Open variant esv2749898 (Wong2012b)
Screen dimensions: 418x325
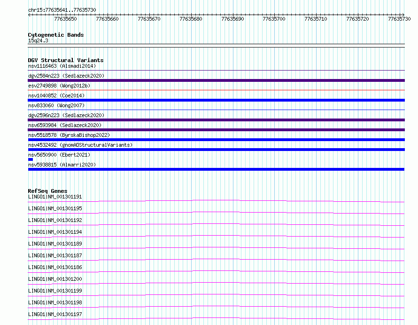(x=59, y=86)
